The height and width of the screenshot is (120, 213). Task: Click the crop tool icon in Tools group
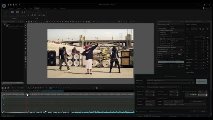(35, 15)
